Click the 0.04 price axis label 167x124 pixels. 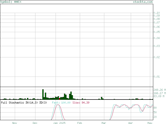[x=157, y=38]
